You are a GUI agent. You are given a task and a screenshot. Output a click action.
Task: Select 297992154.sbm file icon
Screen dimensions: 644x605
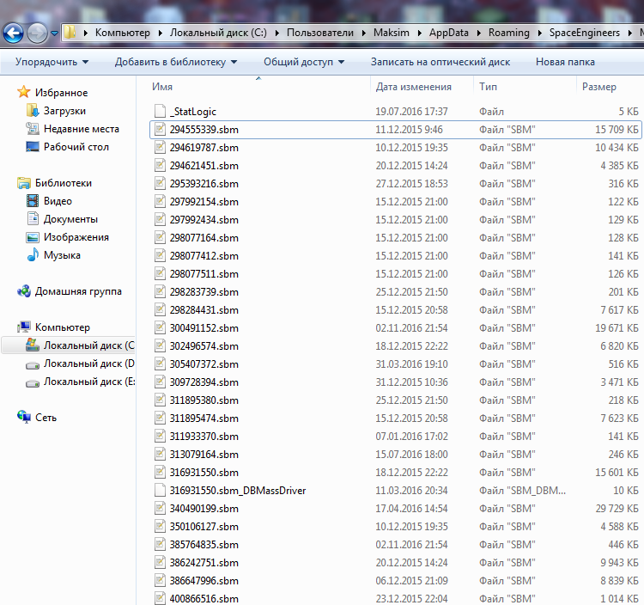click(x=161, y=201)
